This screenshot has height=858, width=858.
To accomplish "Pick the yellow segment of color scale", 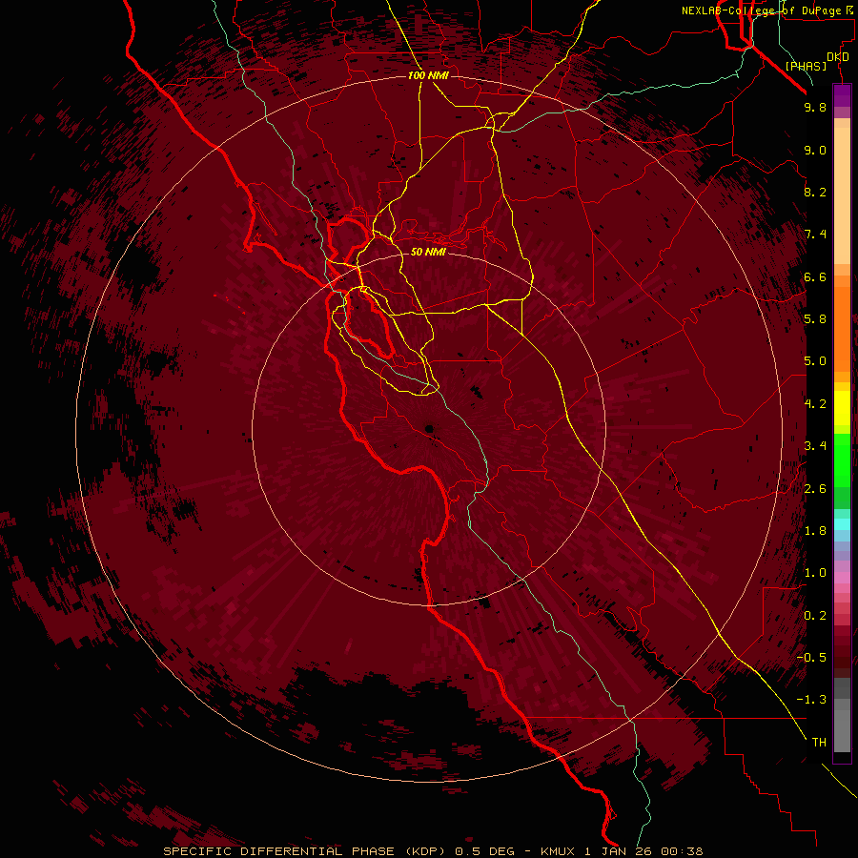I will pyautogui.click(x=842, y=408).
